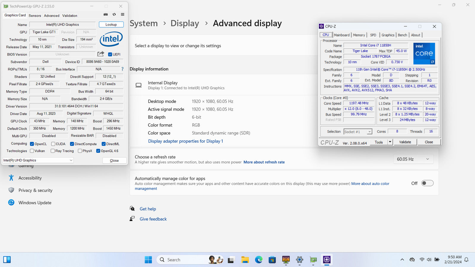Take a GPU-Z screenshot with camera icon

(105, 15)
